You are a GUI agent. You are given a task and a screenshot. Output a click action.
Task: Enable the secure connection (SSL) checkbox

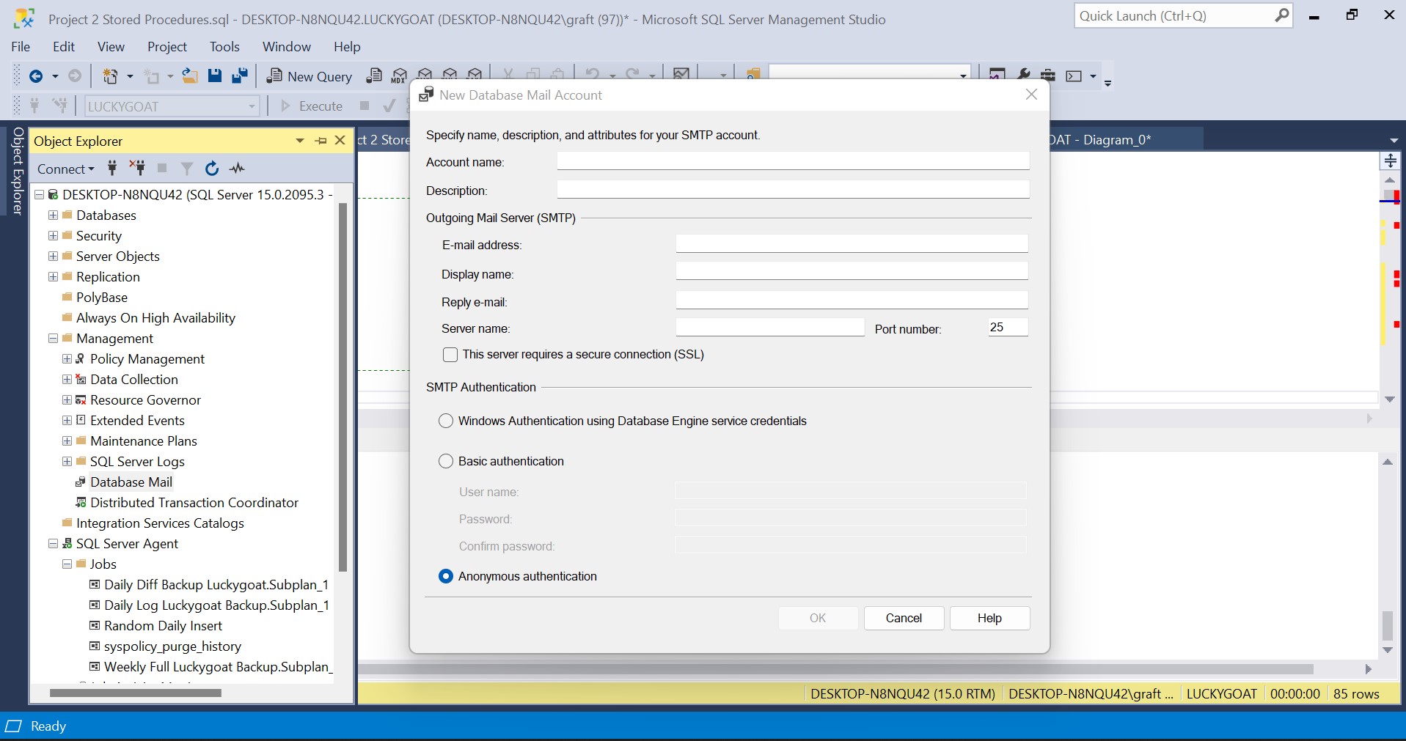click(x=450, y=355)
